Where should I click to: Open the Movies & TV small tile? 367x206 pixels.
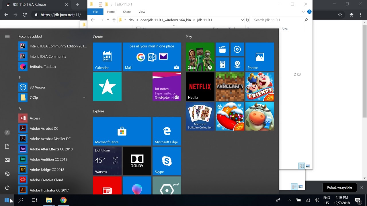[x=222, y=49]
